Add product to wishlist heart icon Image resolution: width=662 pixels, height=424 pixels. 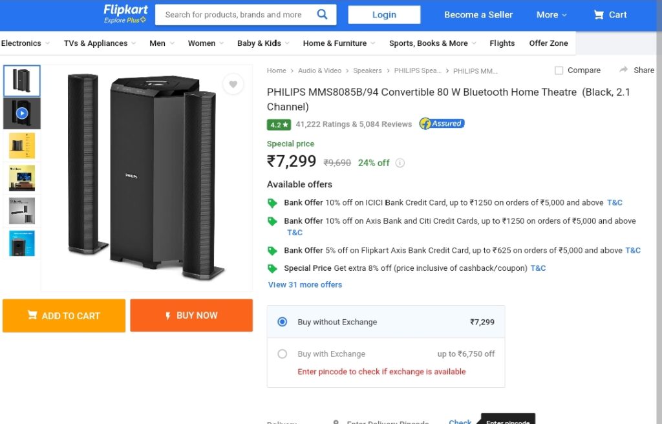[233, 84]
